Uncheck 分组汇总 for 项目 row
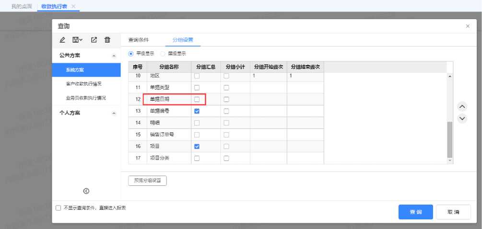Image resolution: width=482 pixels, height=229 pixels. pyautogui.click(x=197, y=147)
